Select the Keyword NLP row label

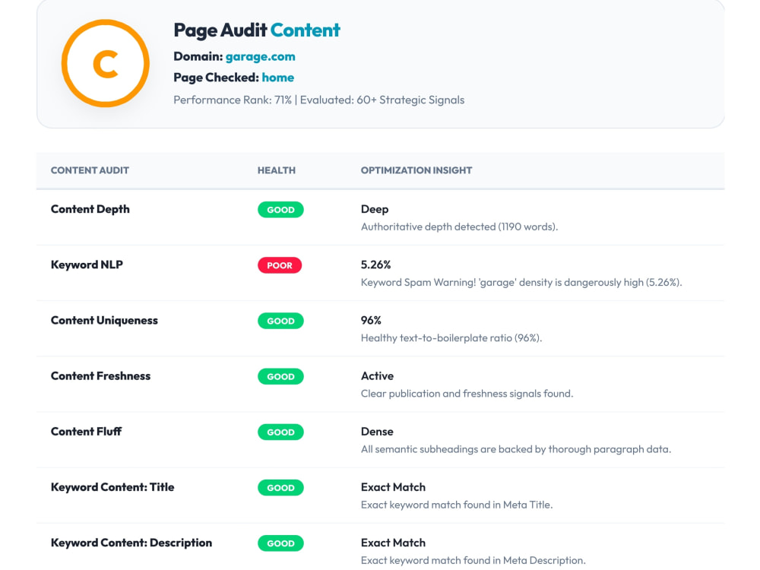(87, 264)
